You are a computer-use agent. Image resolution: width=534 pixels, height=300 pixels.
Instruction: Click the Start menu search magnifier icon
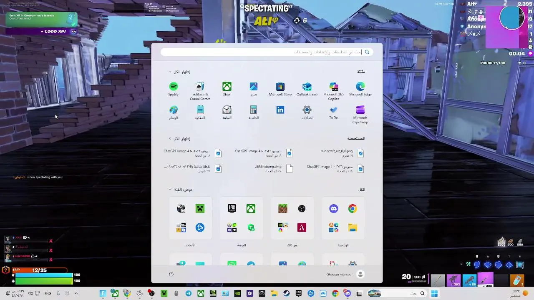367,52
